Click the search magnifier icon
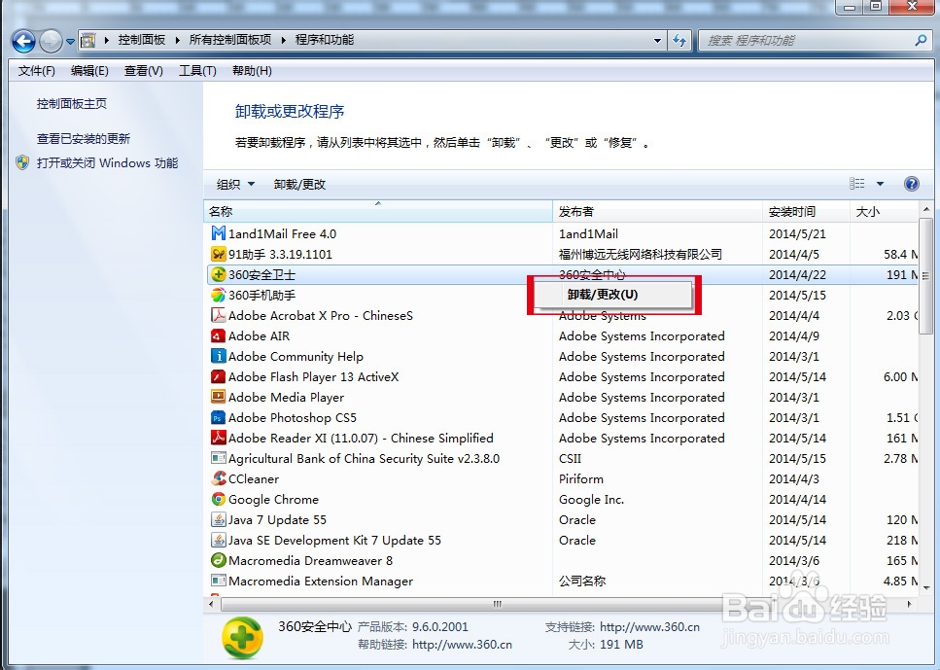This screenshot has width=940, height=670. [x=921, y=40]
